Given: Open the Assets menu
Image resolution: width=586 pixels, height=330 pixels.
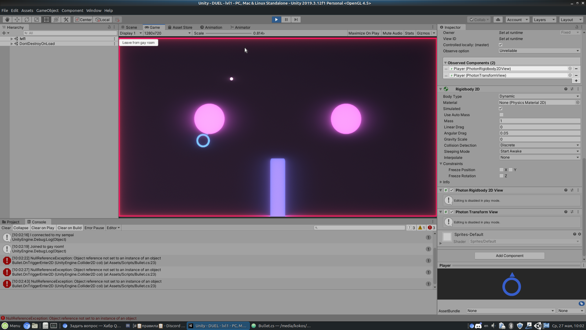Looking at the screenshot, I should [27, 10].
